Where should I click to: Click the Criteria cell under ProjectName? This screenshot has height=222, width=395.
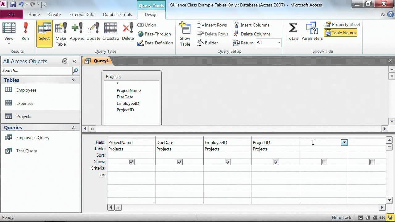click(131, 168)
